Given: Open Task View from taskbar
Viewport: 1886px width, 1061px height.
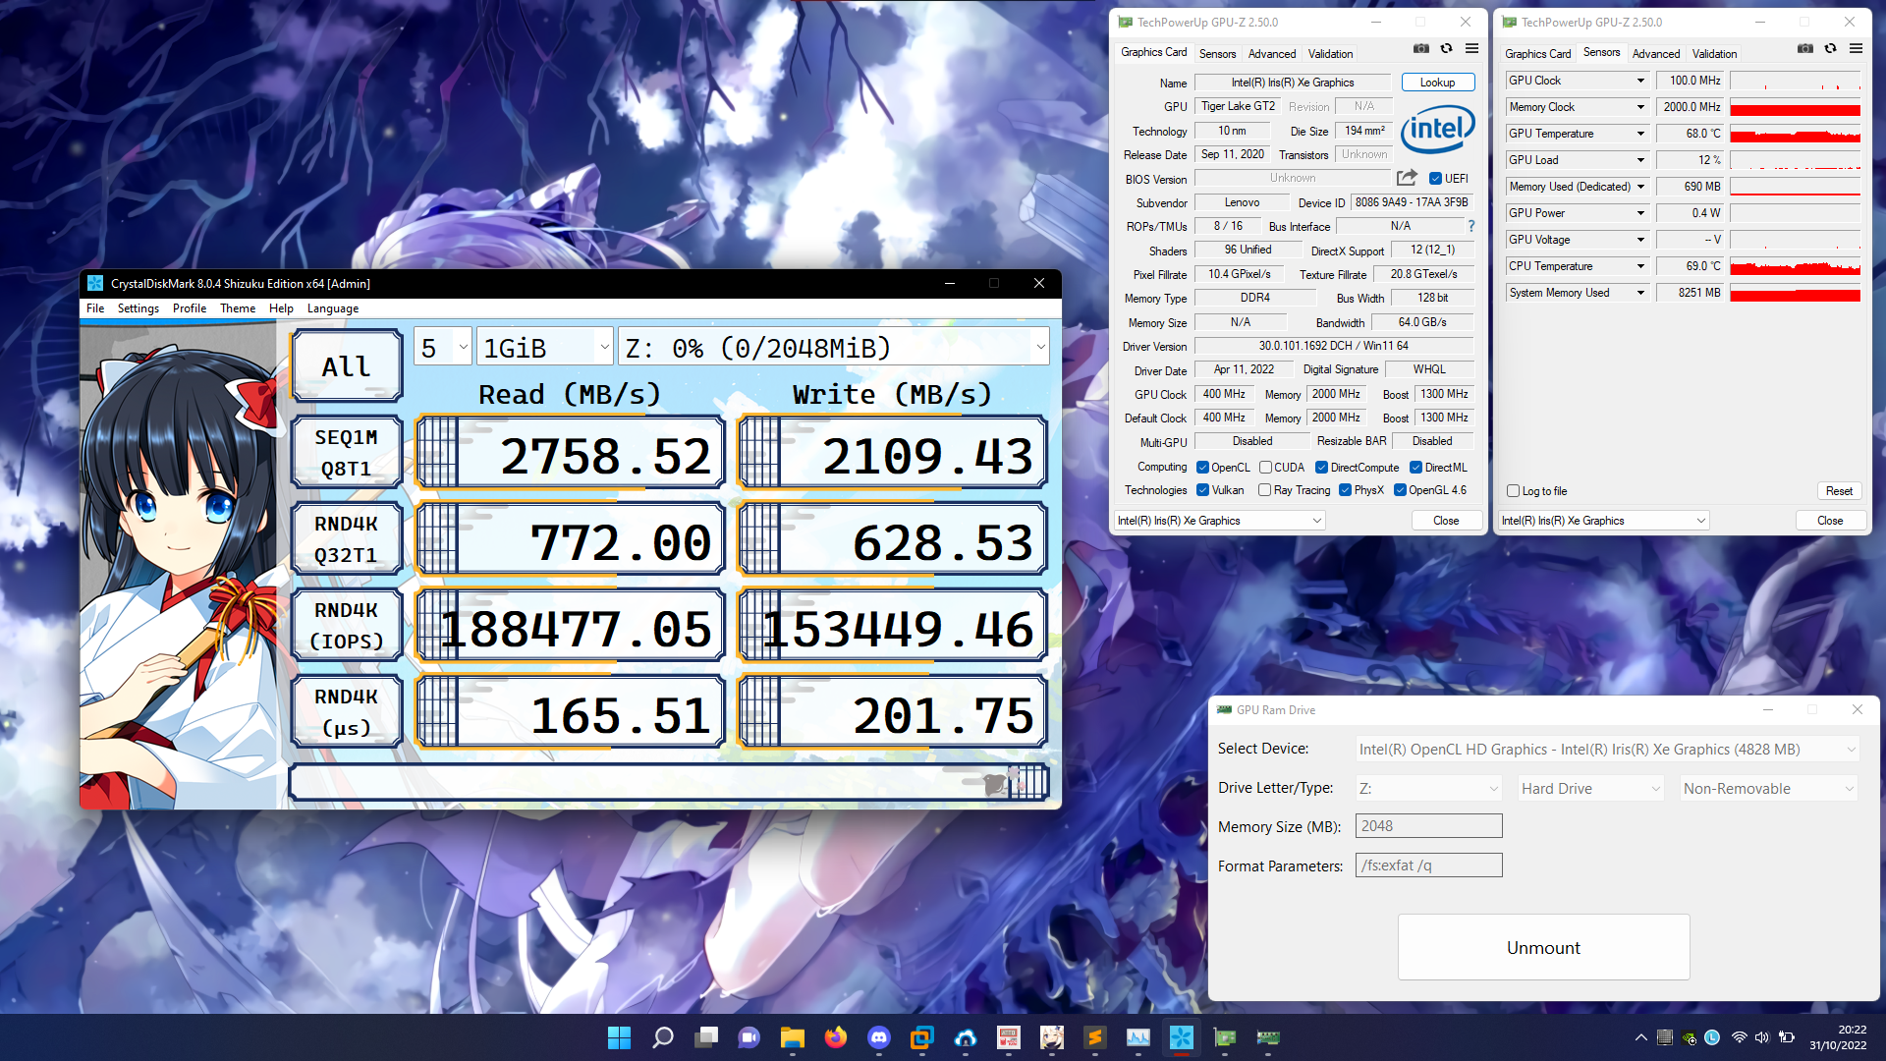Looking at the screenshot, I should [706, 1037].
